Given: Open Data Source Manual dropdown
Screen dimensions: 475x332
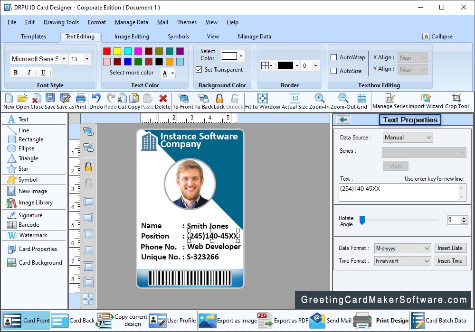Looking at the screenshot, I should (408, 137).
